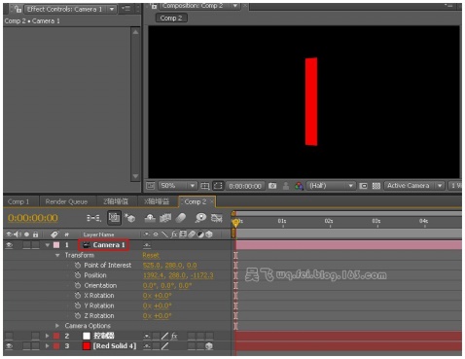Click red label color of layer 2

(x=56, y=336)
